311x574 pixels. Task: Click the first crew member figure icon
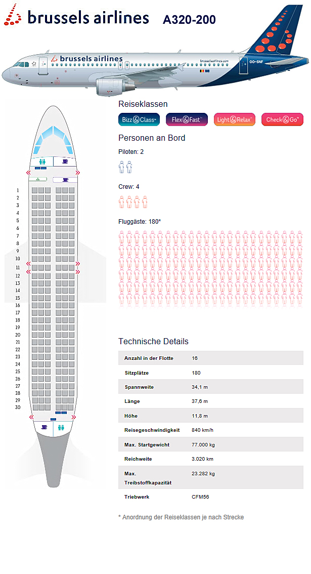[121, 202]
